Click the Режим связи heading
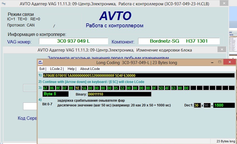This screenshot has height=144, width=237. coord(21,14)
